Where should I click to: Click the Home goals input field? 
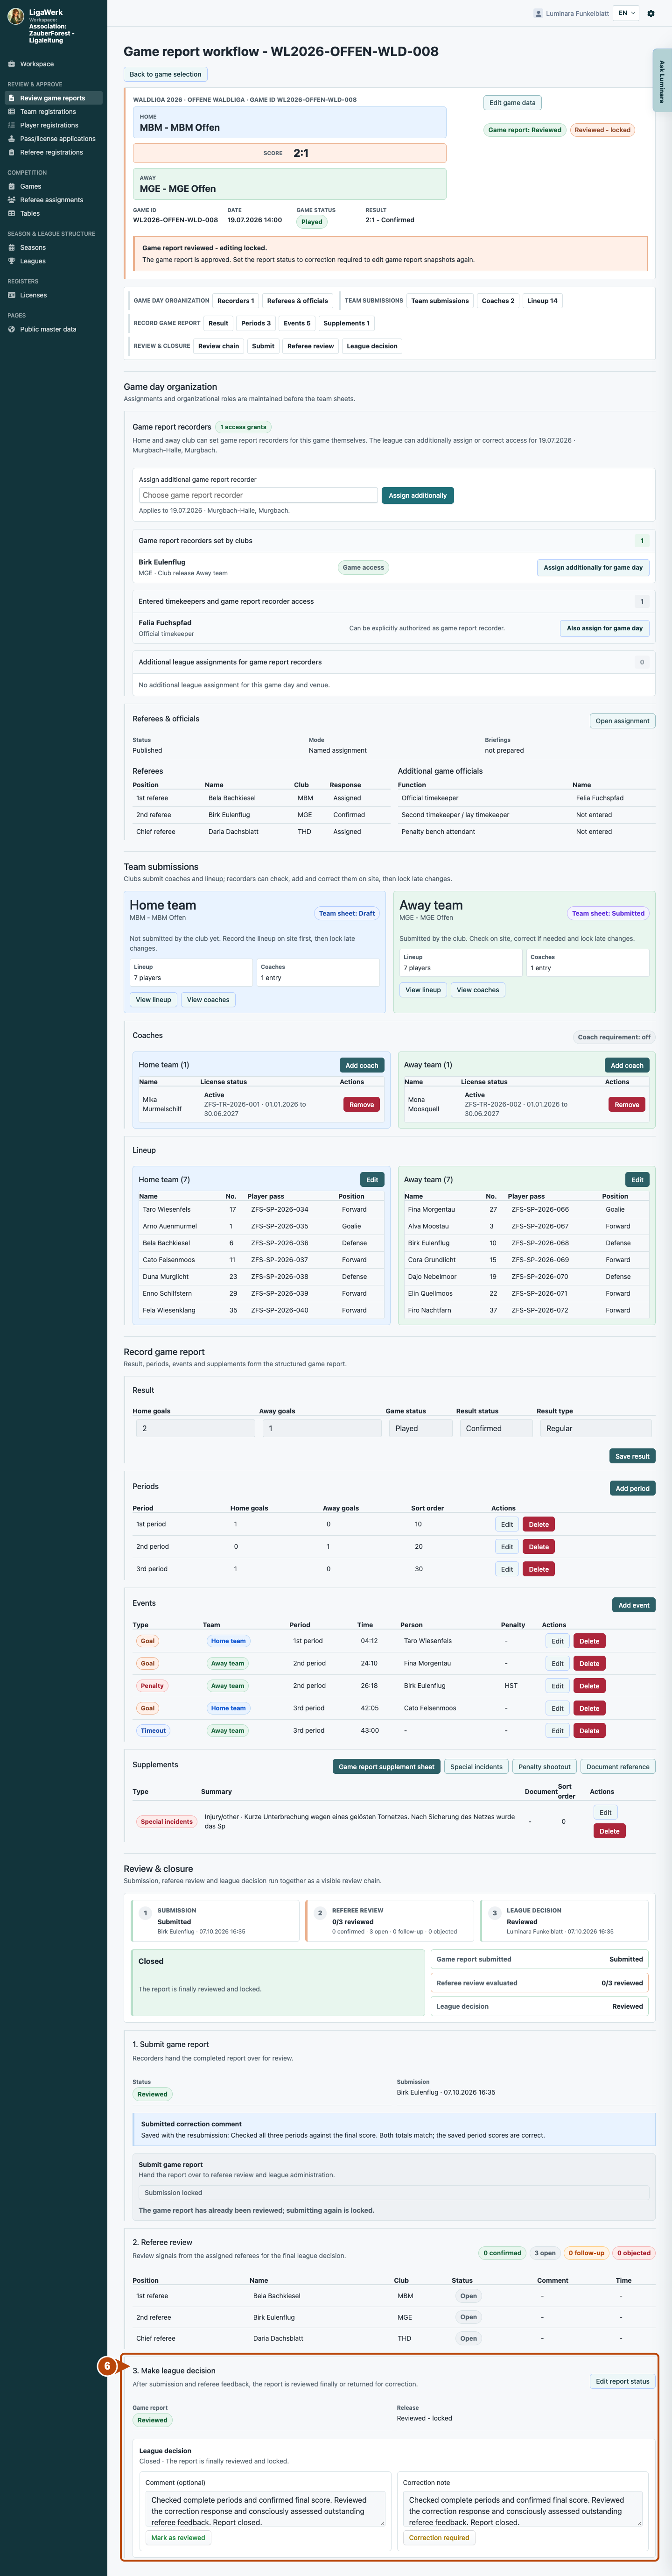click(x=196, y=1428)
